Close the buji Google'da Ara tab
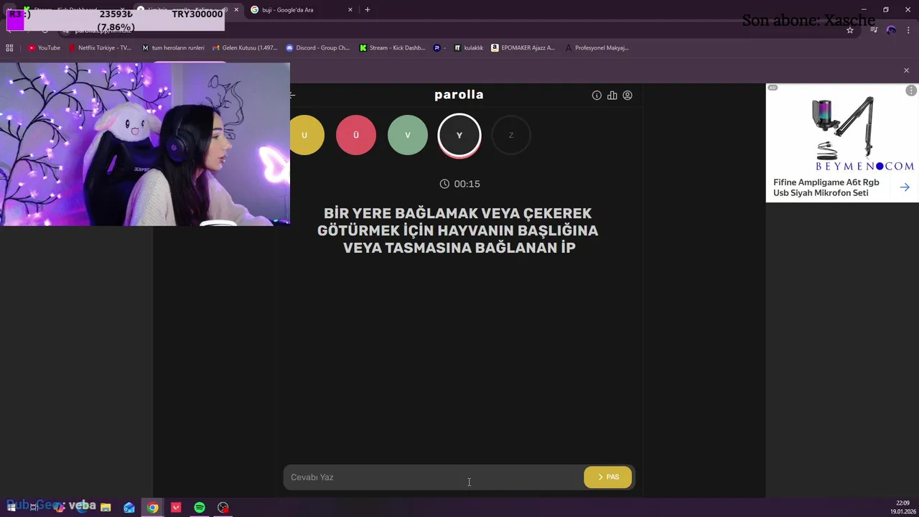919x517 pixels. [x=350, y=10]
